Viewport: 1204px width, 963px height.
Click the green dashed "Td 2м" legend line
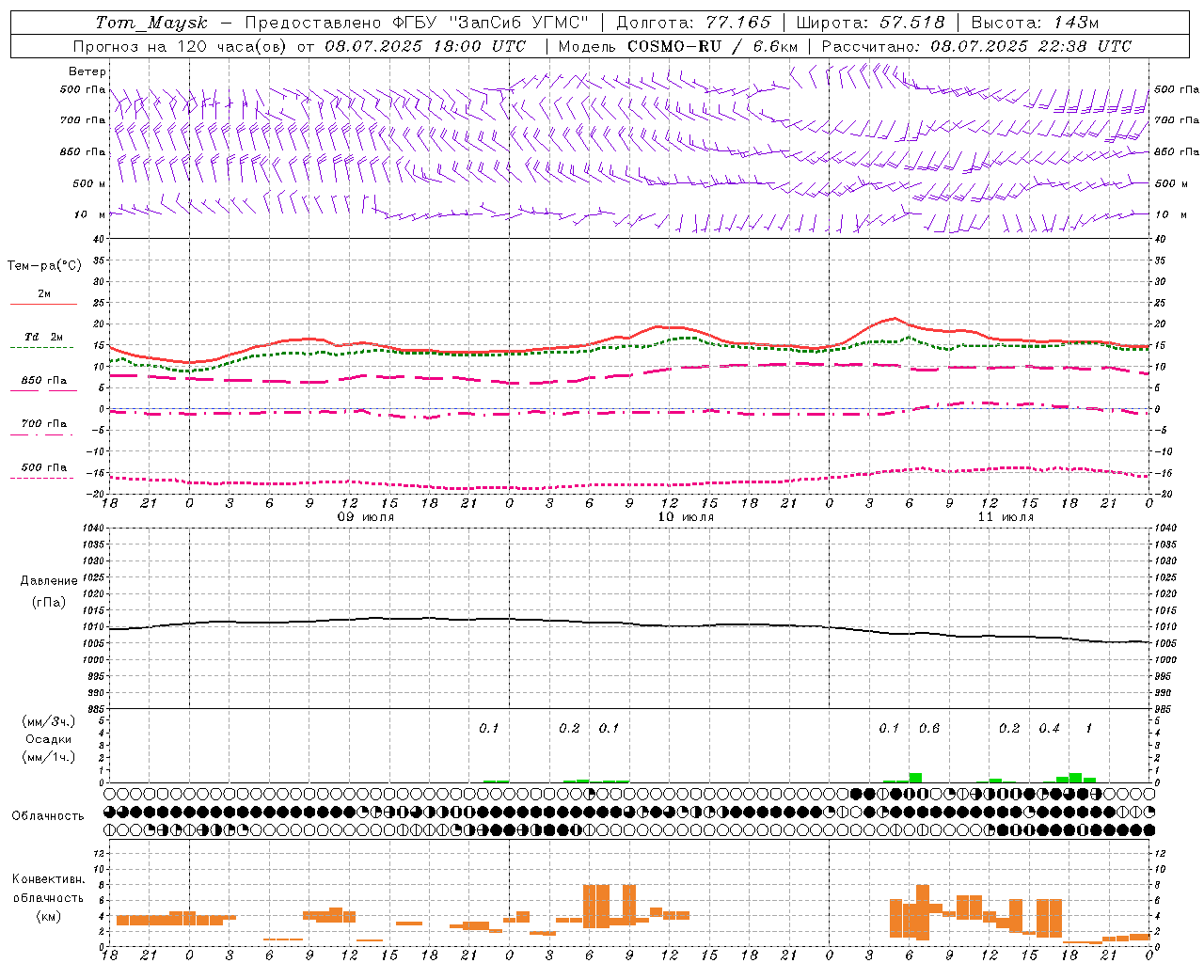pyautogui.click(x=41, y=347)
